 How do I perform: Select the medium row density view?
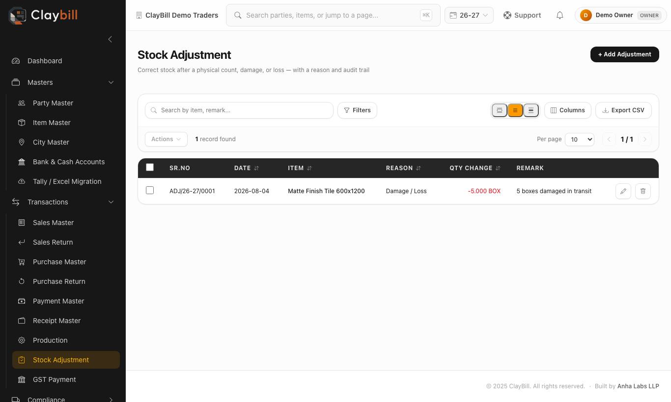515,110
